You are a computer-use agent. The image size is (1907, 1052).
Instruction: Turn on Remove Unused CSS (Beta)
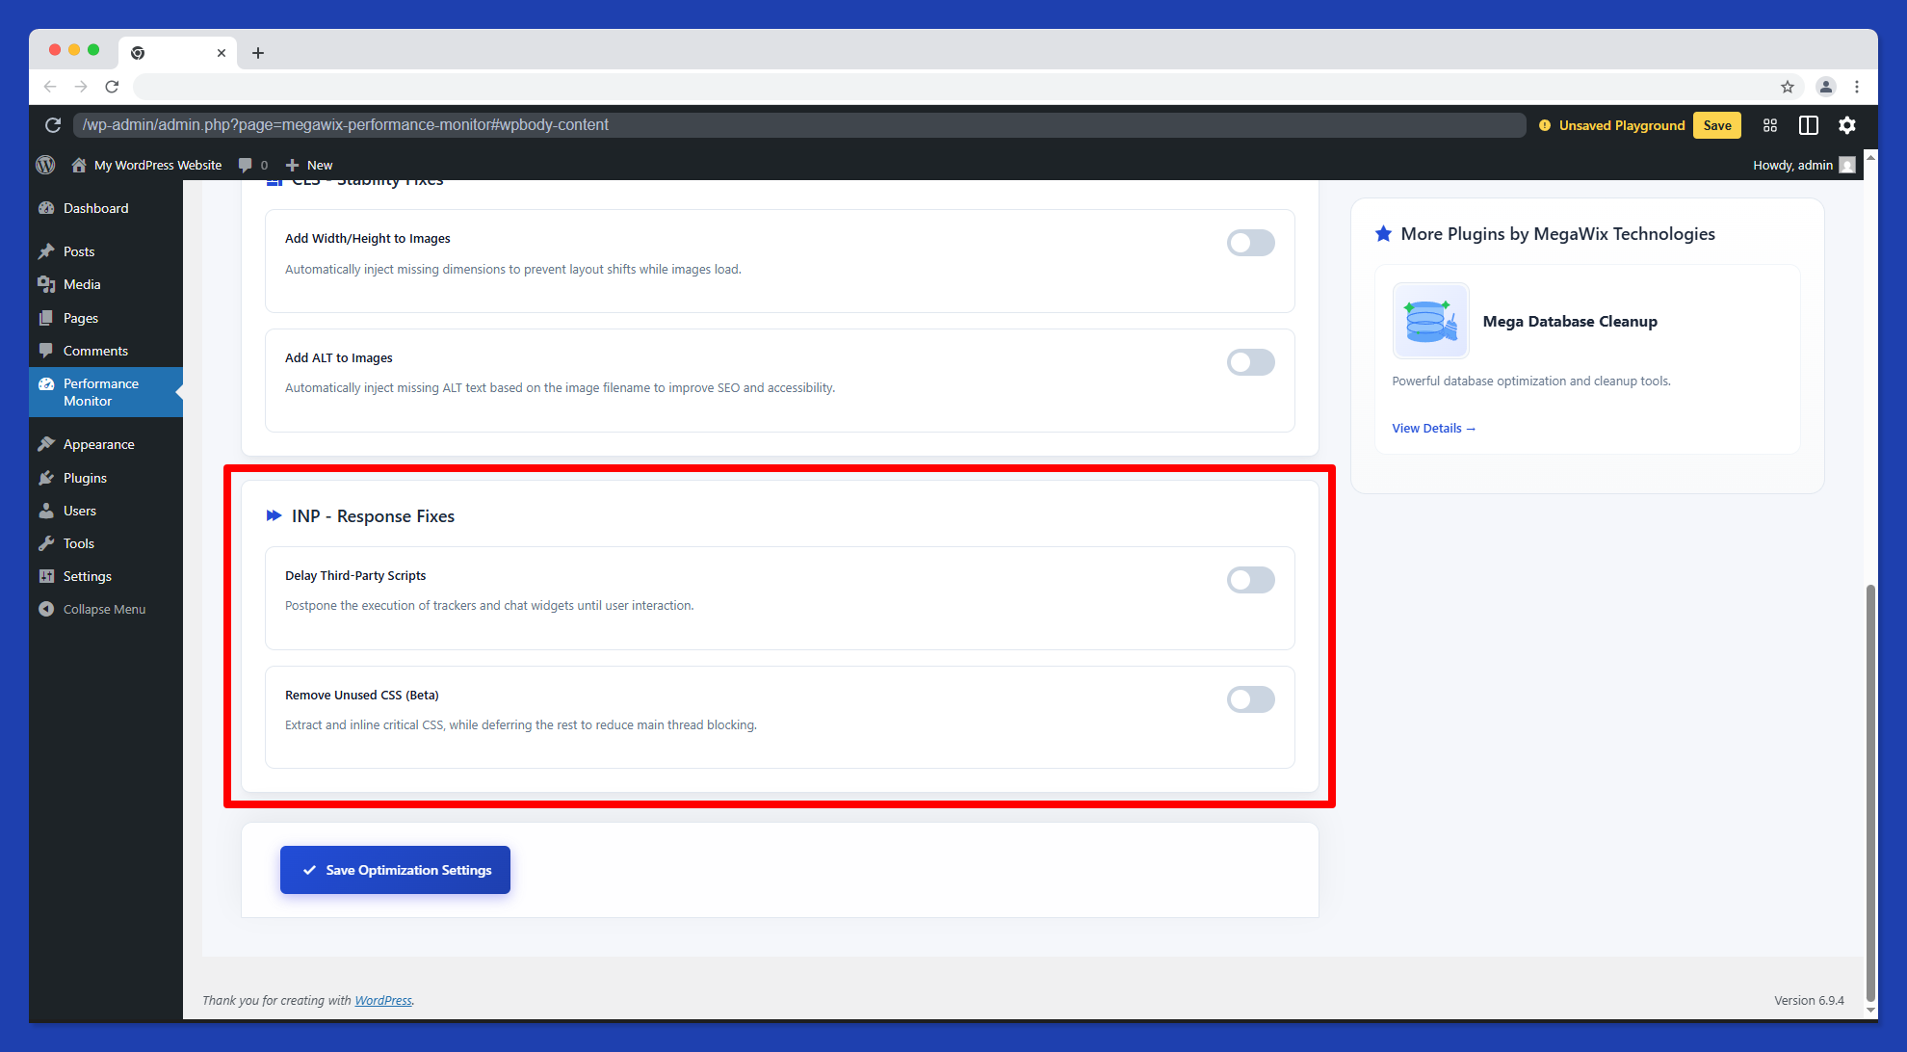click(x=1250, y=698)
